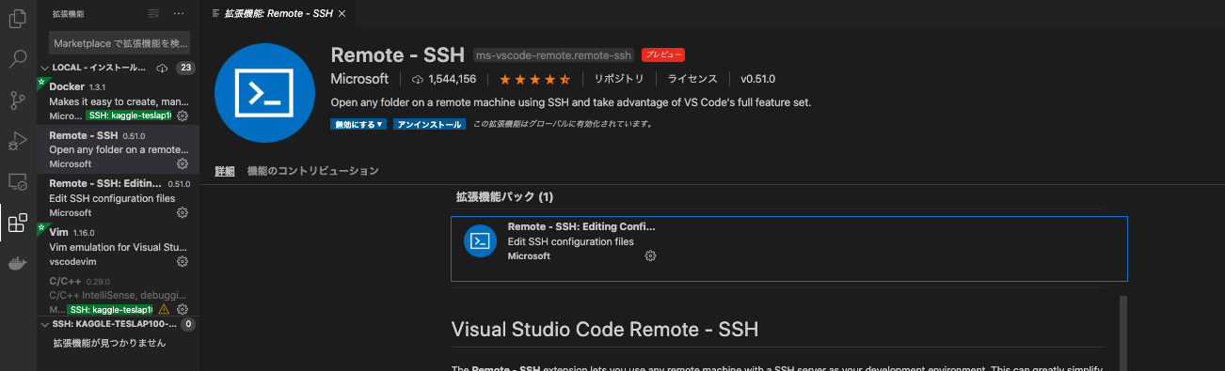
Task: Select the Extensions view icon
Action: [x=17, y=223]
